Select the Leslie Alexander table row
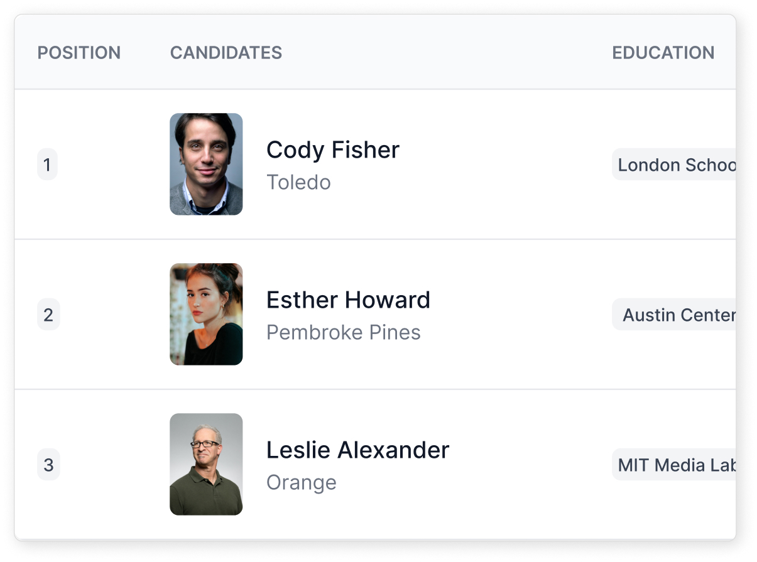This screenshot has height=562, width=757. pos(375,465)
